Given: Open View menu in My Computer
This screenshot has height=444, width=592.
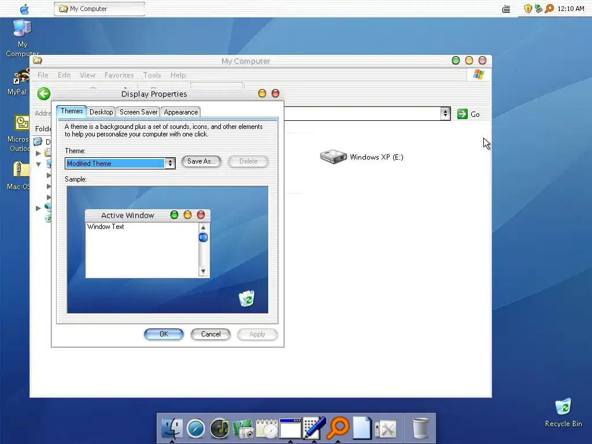Looking at the screenshot, I should (88, 75).
